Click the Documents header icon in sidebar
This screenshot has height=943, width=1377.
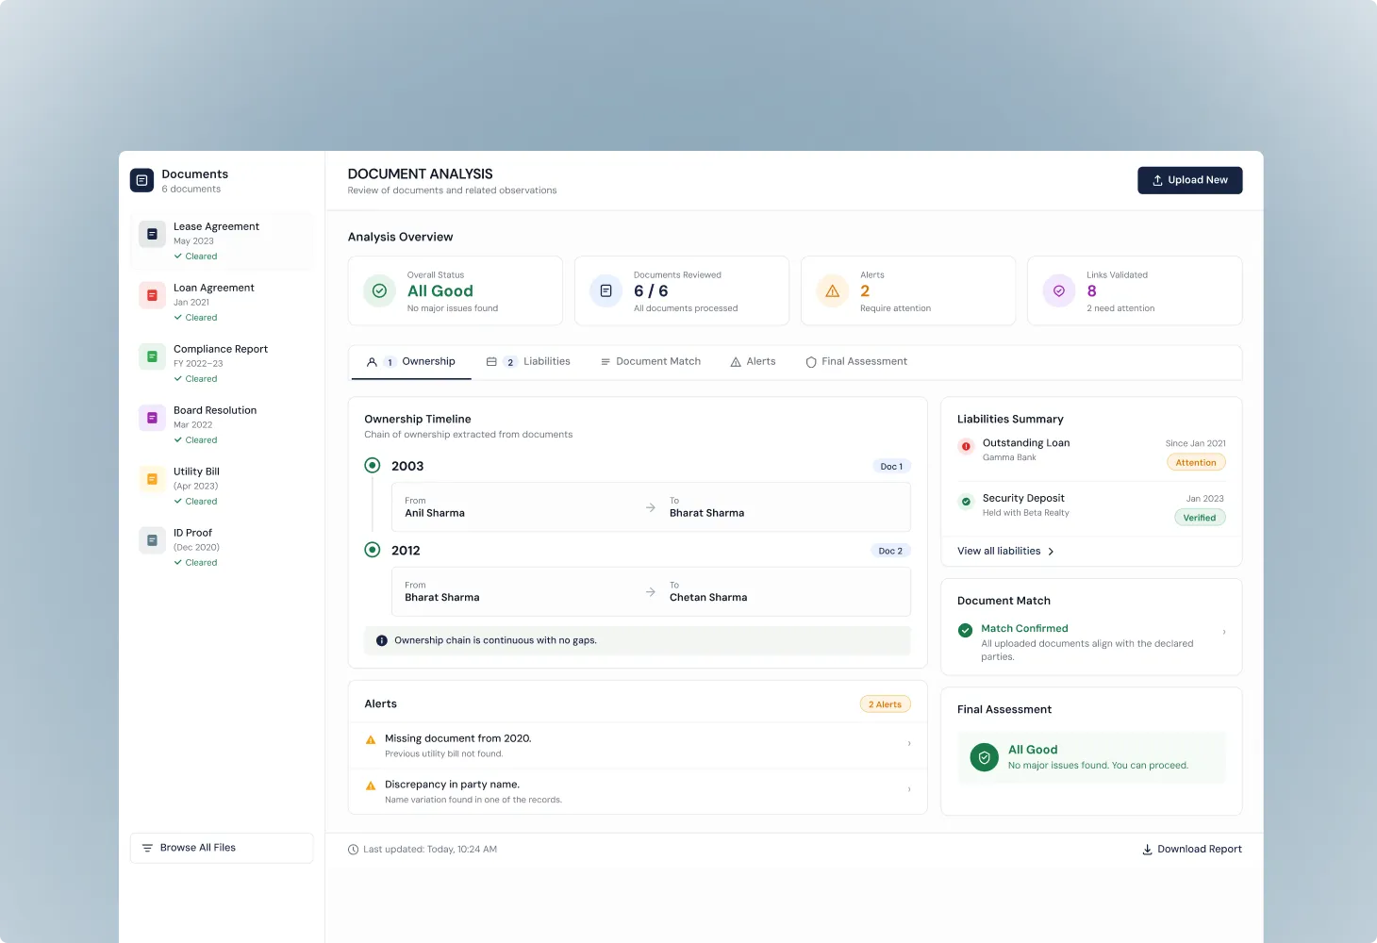click(x=141, y=180)
